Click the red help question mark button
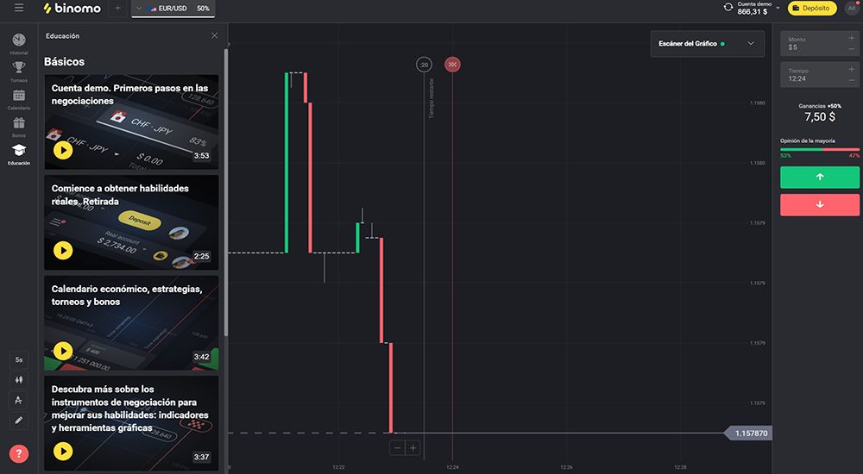Screen dimensions: 863x474 19,453
